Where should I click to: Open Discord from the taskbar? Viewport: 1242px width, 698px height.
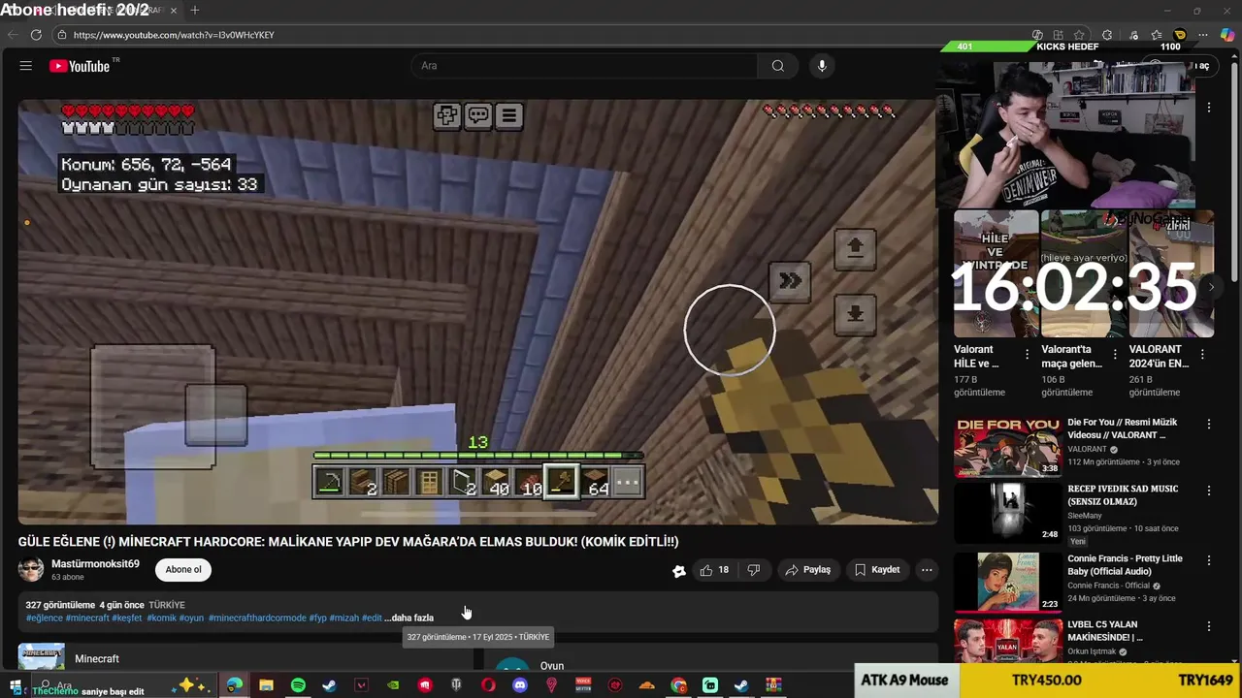[520, 685]
